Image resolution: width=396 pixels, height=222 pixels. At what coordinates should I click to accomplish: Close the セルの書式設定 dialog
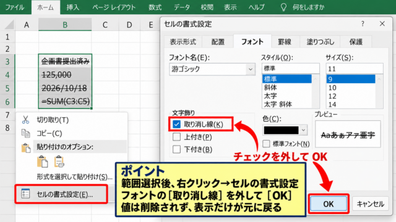pyautogui.click(x=382, y=24)
